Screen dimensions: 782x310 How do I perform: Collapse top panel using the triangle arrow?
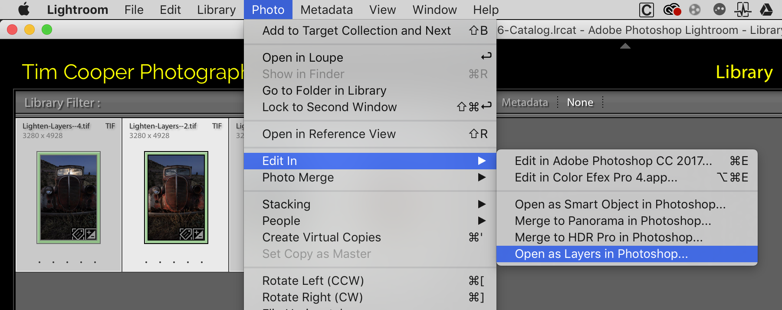coord(625,46)
